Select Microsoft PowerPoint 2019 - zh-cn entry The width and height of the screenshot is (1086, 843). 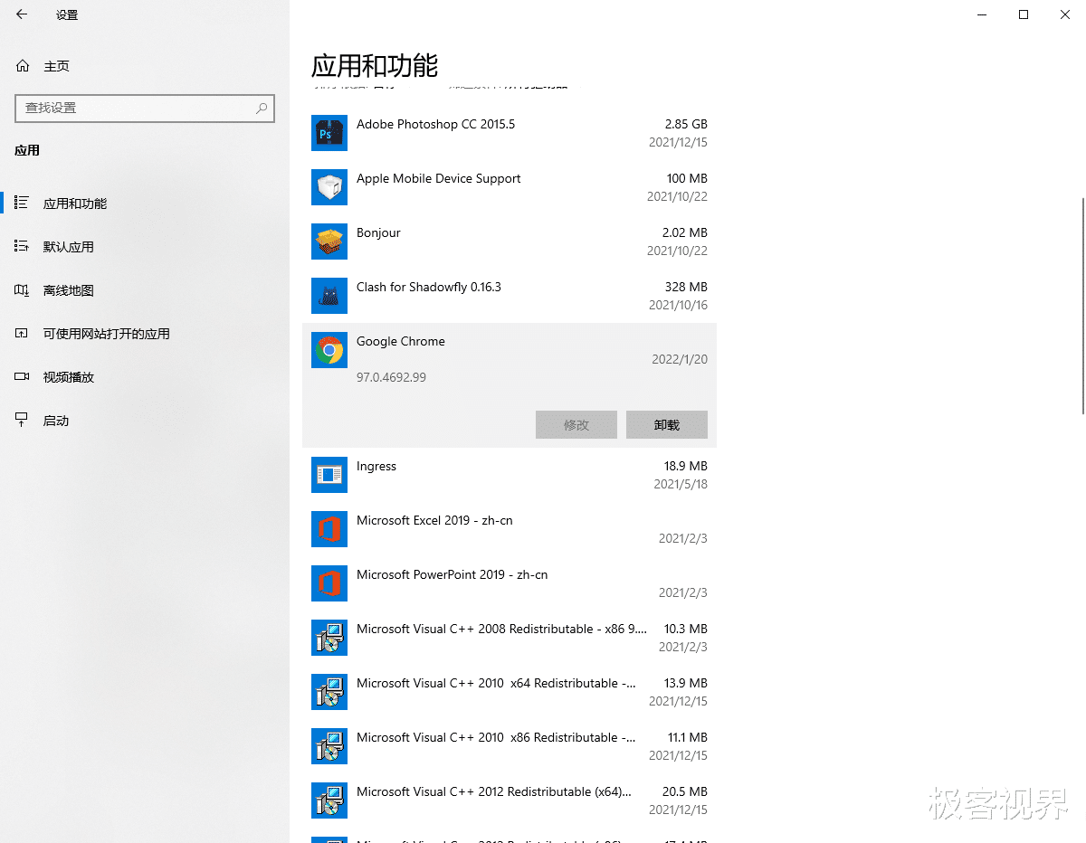[x=452, y=574]
